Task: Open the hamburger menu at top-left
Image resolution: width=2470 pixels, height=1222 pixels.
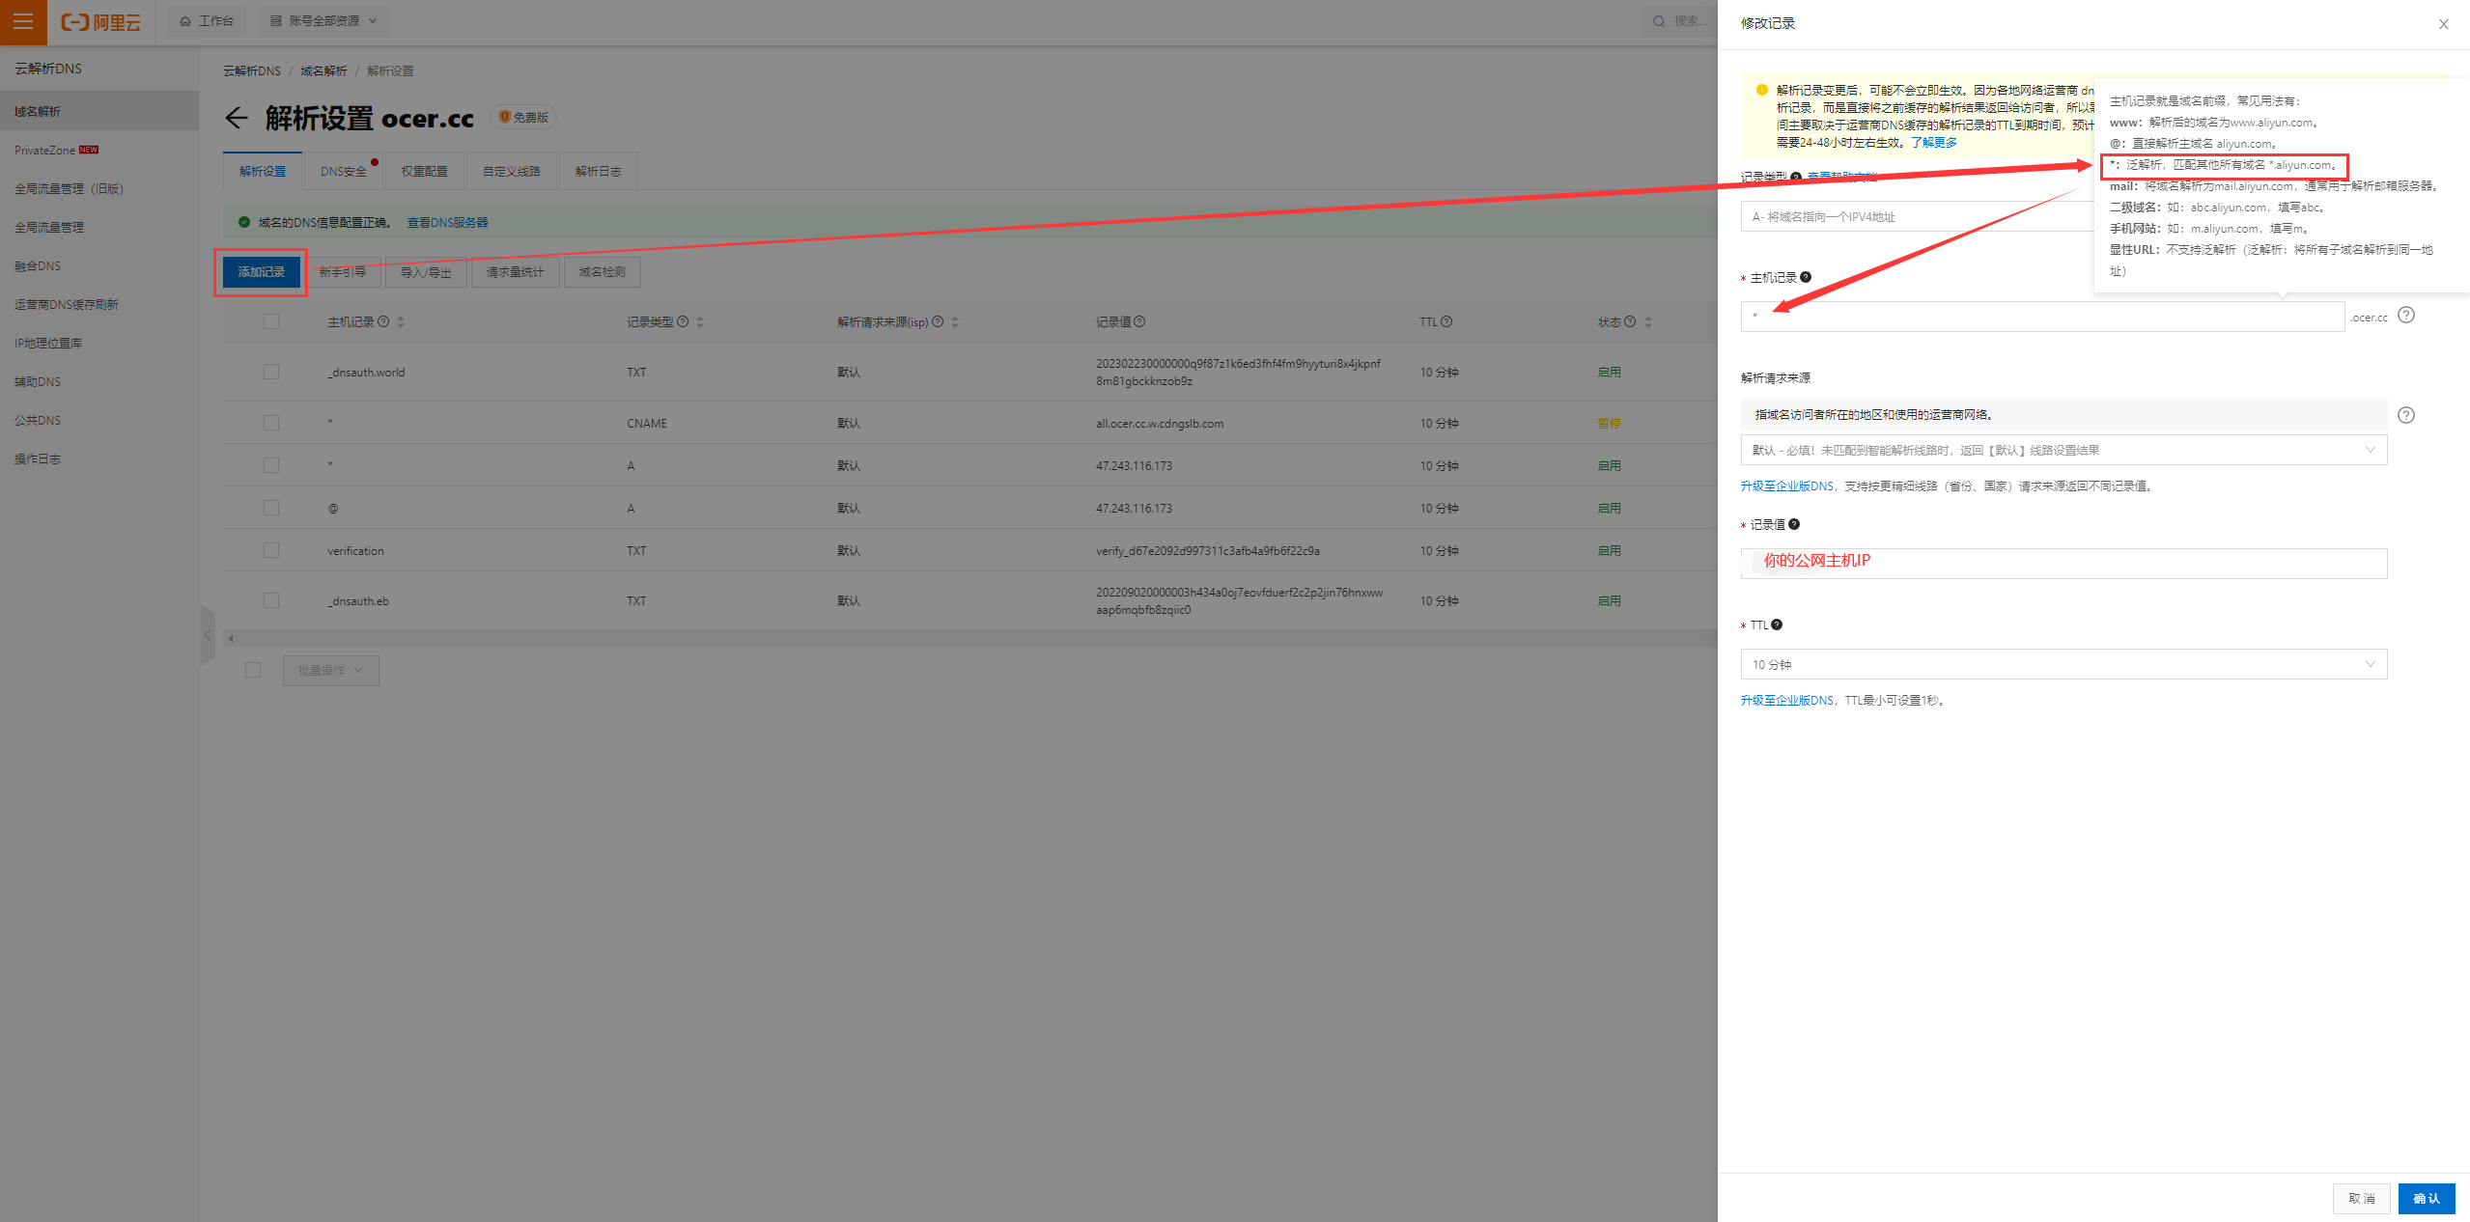Action: click(x=23, y=21)
